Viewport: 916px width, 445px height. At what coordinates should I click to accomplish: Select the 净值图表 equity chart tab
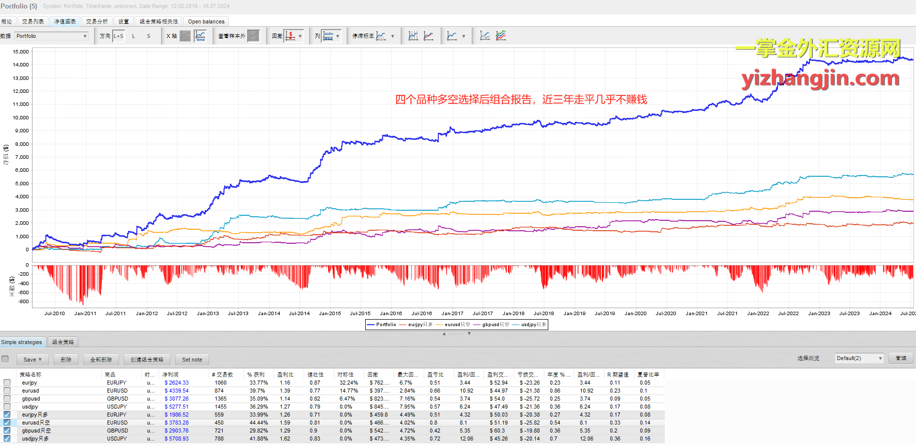coord(65,21)
